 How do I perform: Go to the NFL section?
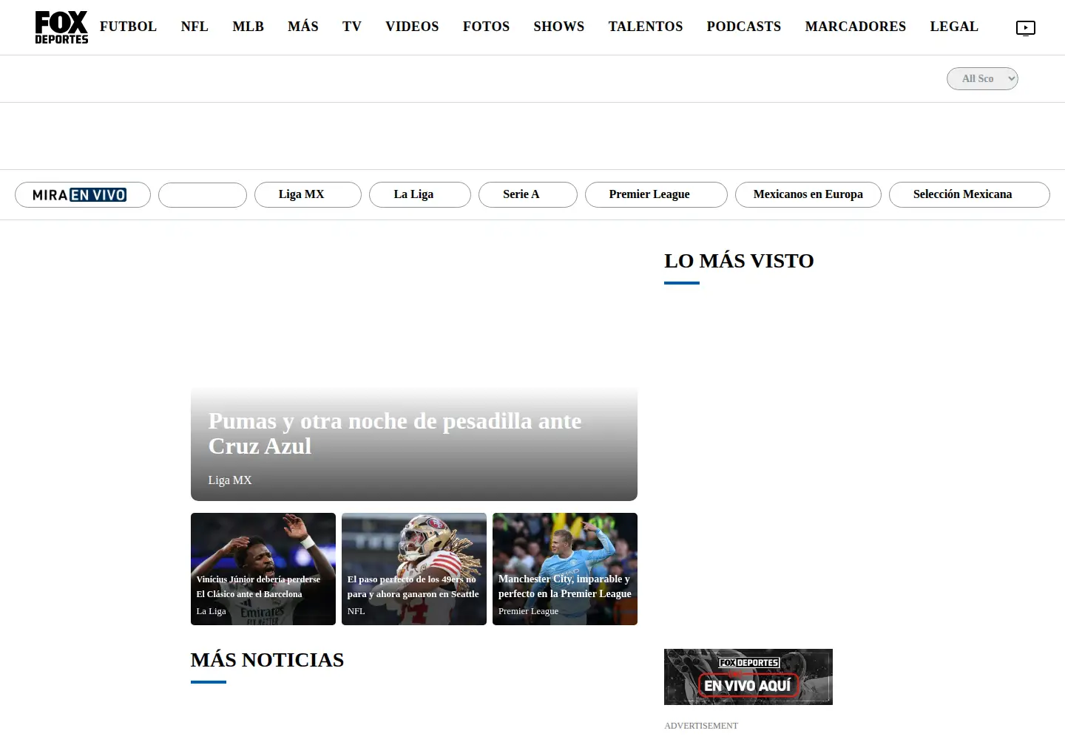pyautogui.click(x=195, y=27)
